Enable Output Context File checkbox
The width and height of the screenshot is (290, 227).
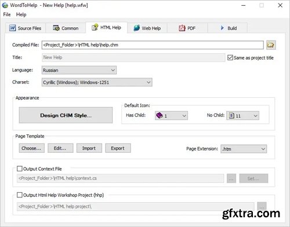(x=20, y=169)
